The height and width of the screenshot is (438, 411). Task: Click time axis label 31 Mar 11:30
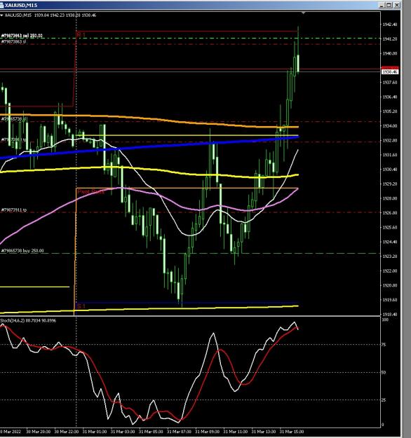(236, 432)
